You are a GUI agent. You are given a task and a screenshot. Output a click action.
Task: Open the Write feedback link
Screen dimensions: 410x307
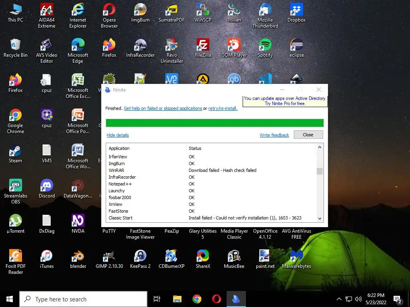[274, 135]
